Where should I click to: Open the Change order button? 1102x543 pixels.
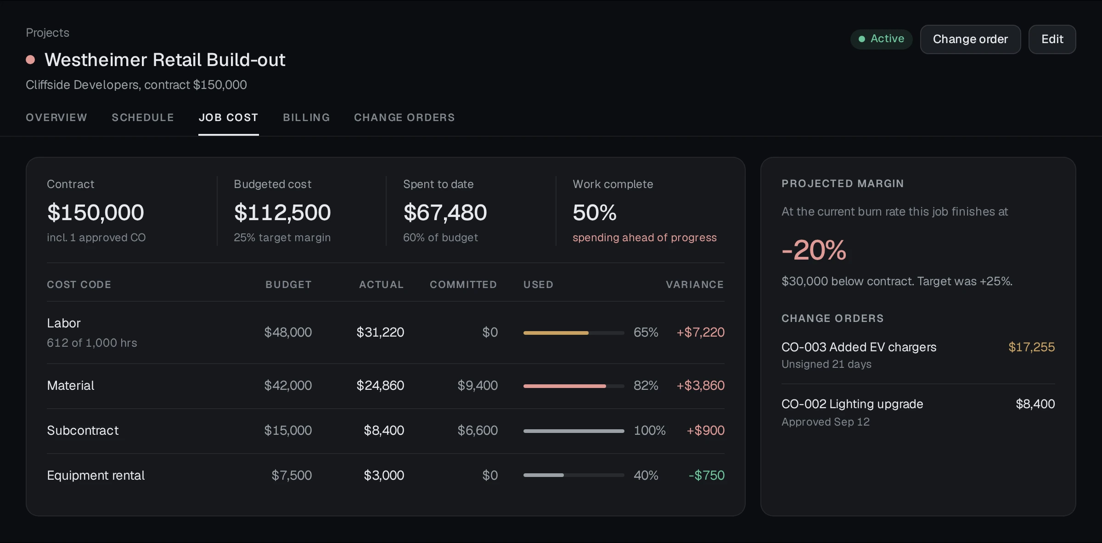pyautogui.click(x=970, y=39)
